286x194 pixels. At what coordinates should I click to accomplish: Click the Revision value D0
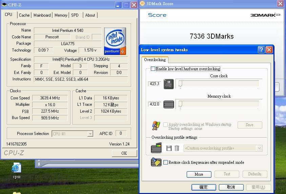(119, 73)
